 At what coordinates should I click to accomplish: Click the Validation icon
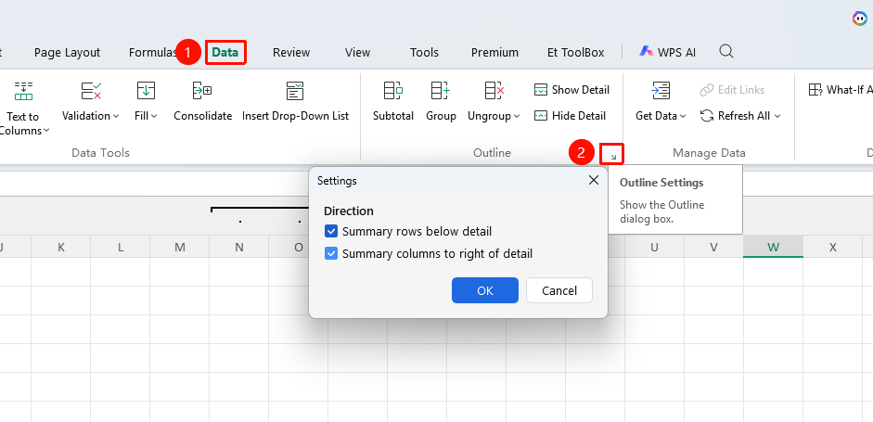pyautogui.click(x=91, y=90)
